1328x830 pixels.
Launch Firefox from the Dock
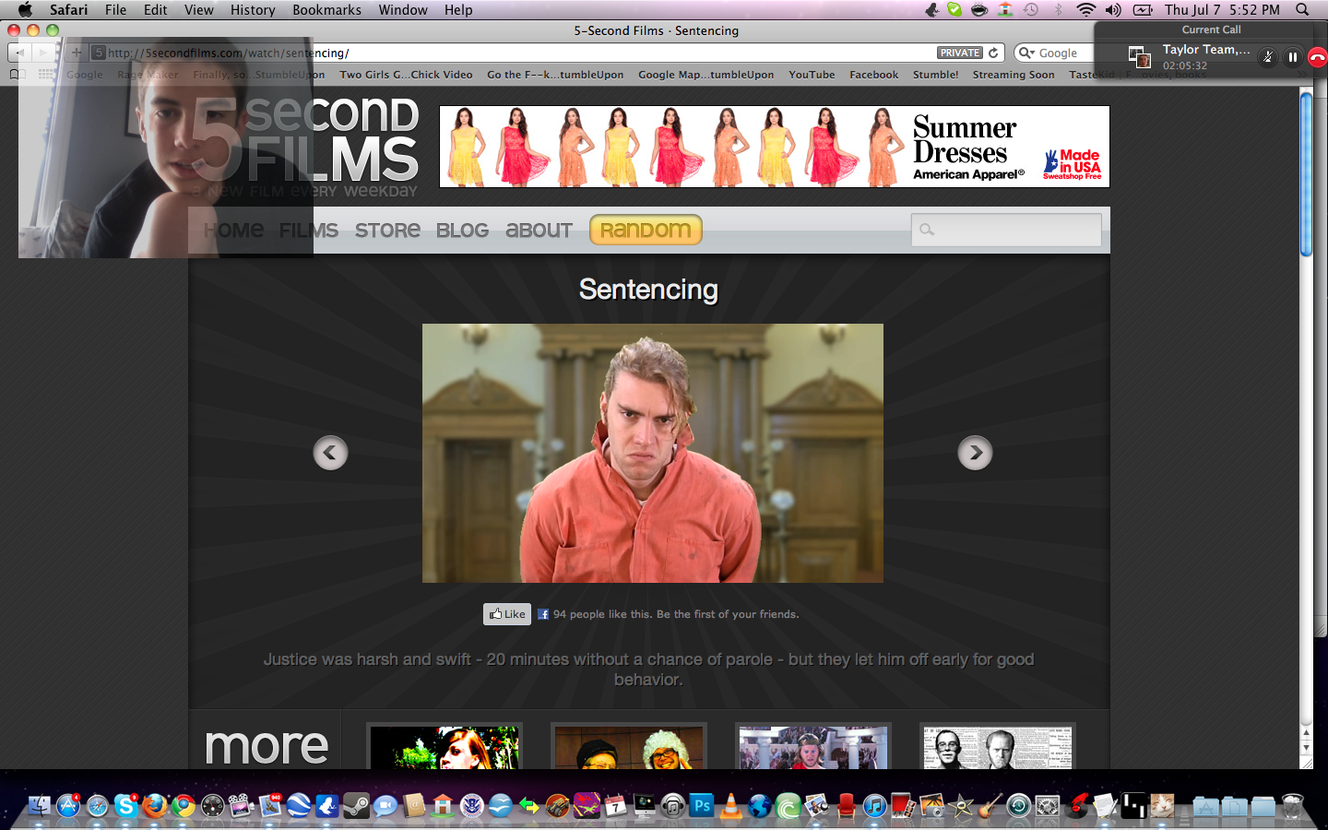tap(154, 805)
